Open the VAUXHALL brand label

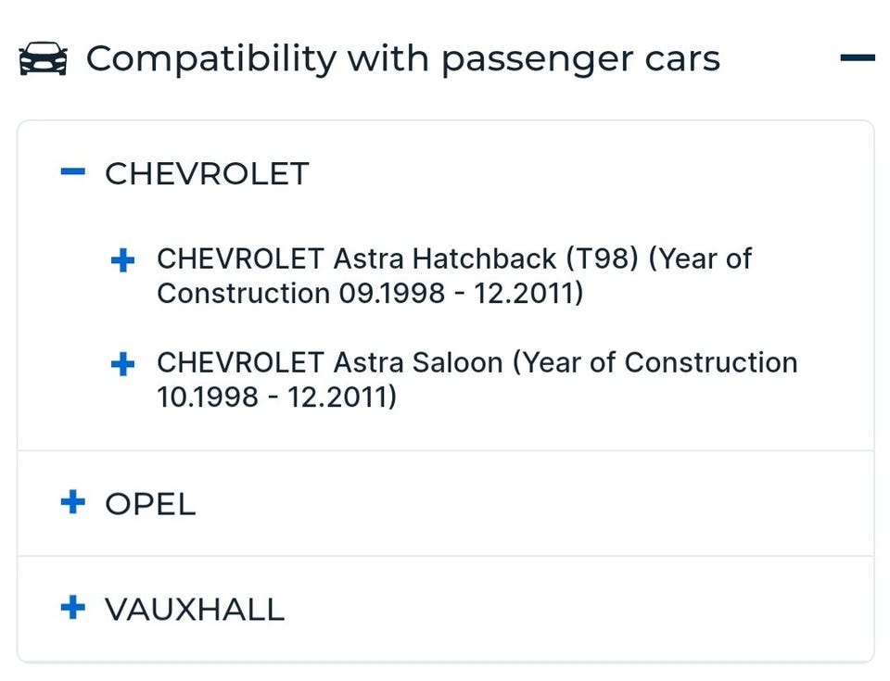pos(194,609)
